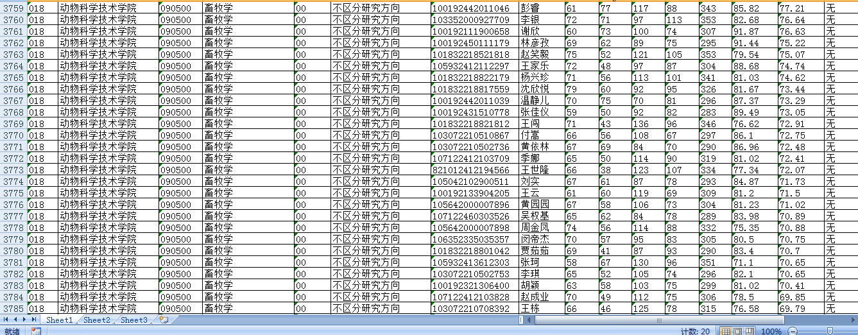Open the Sheet3 tab
The height and width of the screenshot is (335, 858).
[133, 320]
